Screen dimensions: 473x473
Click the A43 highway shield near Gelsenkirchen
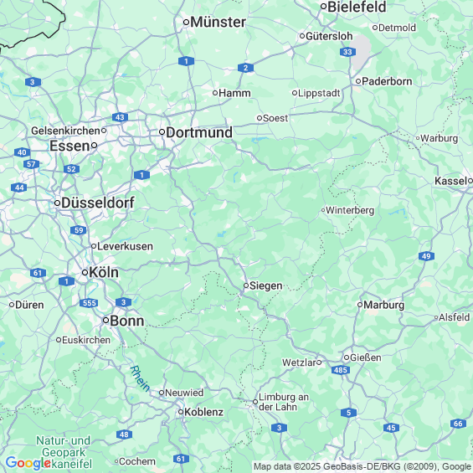pyautogui.click(x=120, y=117)
